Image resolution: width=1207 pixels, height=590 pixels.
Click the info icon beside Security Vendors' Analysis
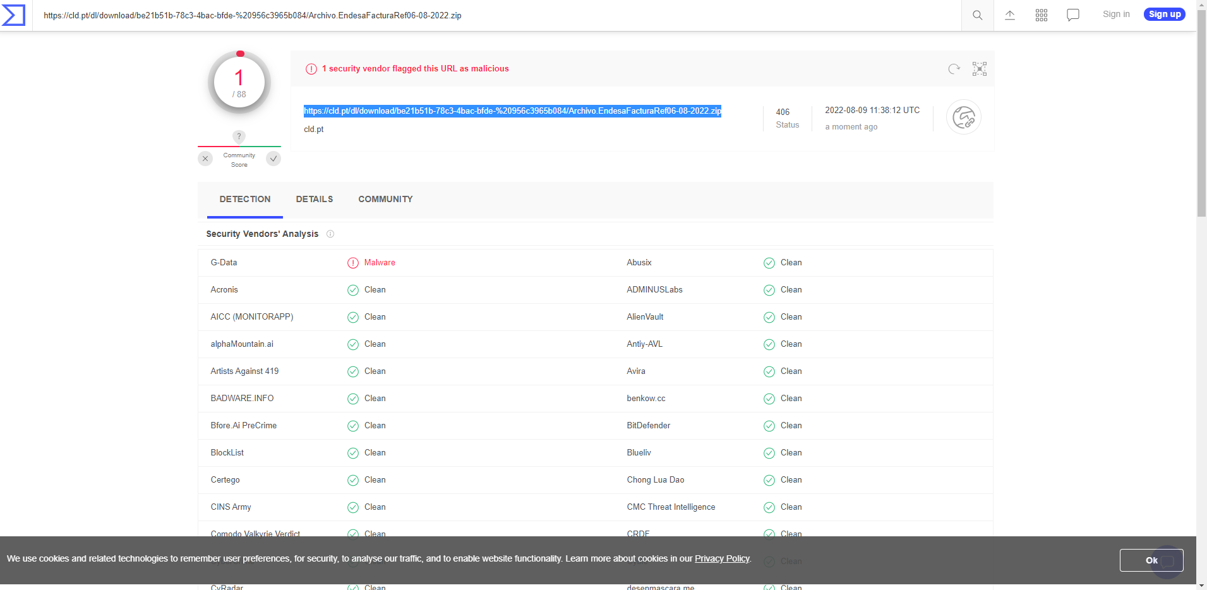pos(330,234)
